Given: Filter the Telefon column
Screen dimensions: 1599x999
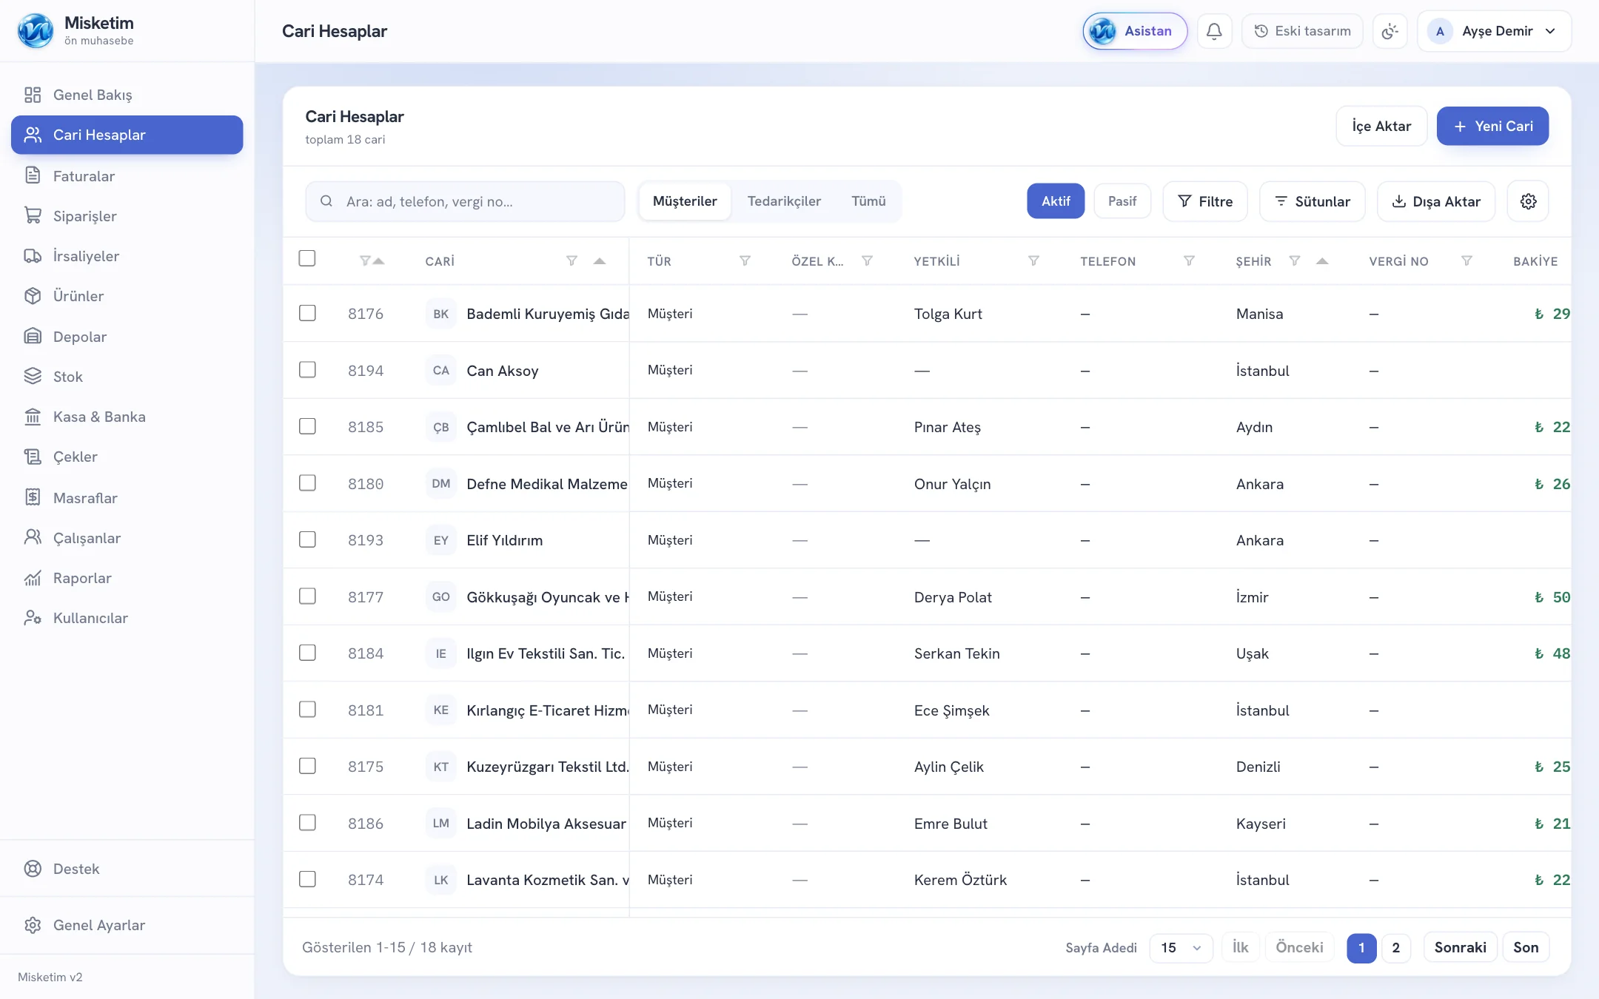Looking at the screenshot, I should 1189,260.
